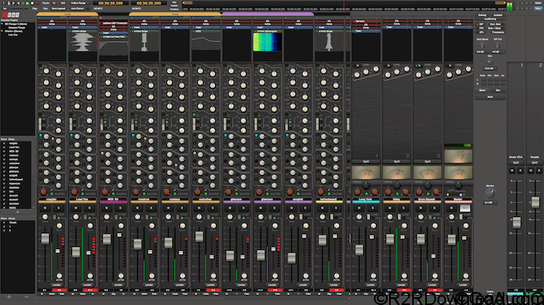Expand the SC Flanger favorite plugin tree item
Screen dimensions: 544x305
click(2, 24)
